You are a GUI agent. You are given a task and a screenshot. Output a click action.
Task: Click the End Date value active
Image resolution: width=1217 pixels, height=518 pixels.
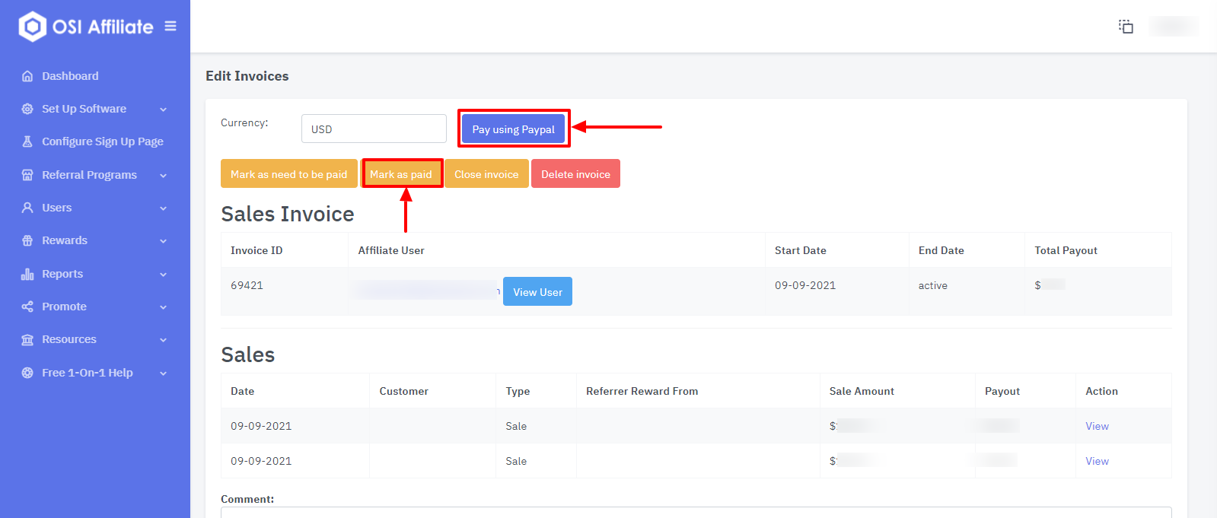click(x=933, y=285)
